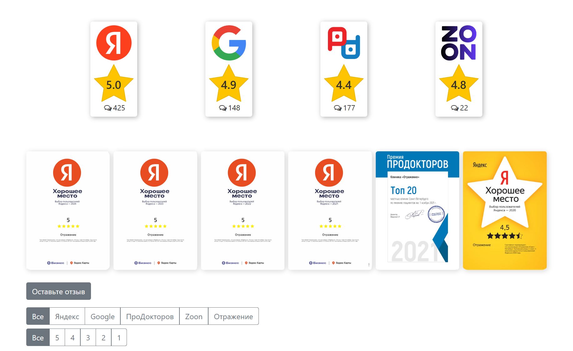Filter reviews by Яндекс
Screen dimensions: 573x351
click(x=67, y=316)
